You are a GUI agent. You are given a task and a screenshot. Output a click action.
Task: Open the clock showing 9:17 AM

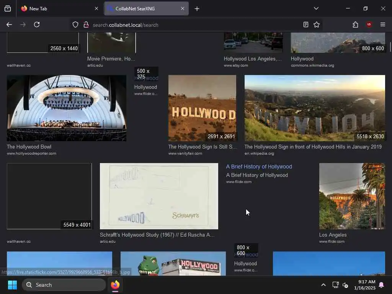(x=365, y=285)
